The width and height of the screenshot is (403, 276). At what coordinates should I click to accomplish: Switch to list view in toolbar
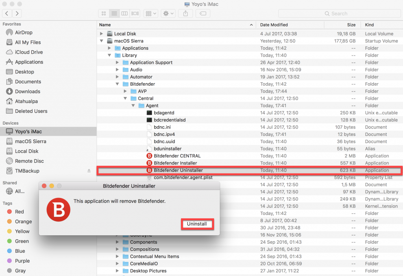click(114, 13)
